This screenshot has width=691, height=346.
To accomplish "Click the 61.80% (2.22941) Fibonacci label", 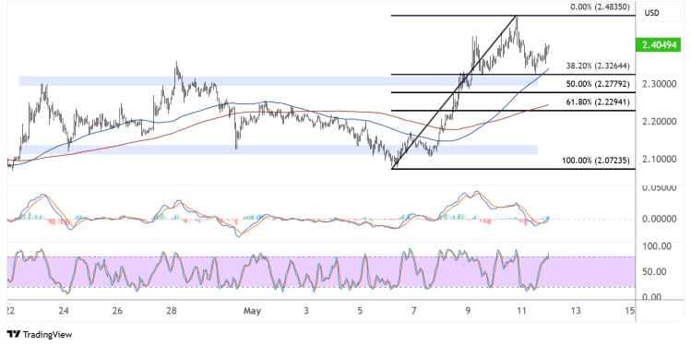I will [598, 101].
